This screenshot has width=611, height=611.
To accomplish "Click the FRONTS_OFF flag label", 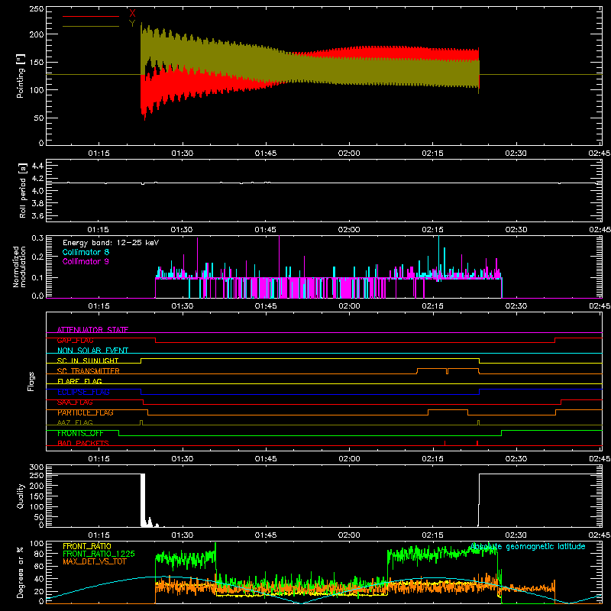I will (80, 433).
